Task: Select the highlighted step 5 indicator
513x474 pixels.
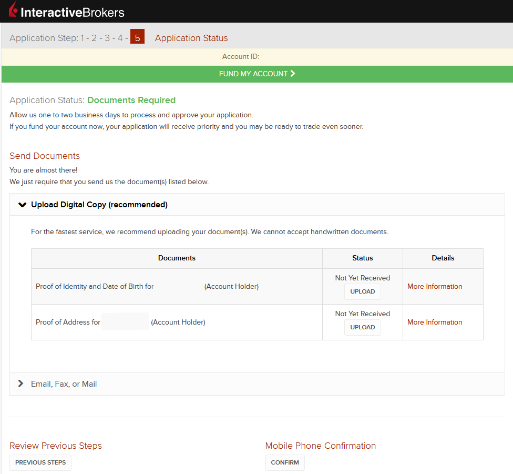Action: coord(137,36)
